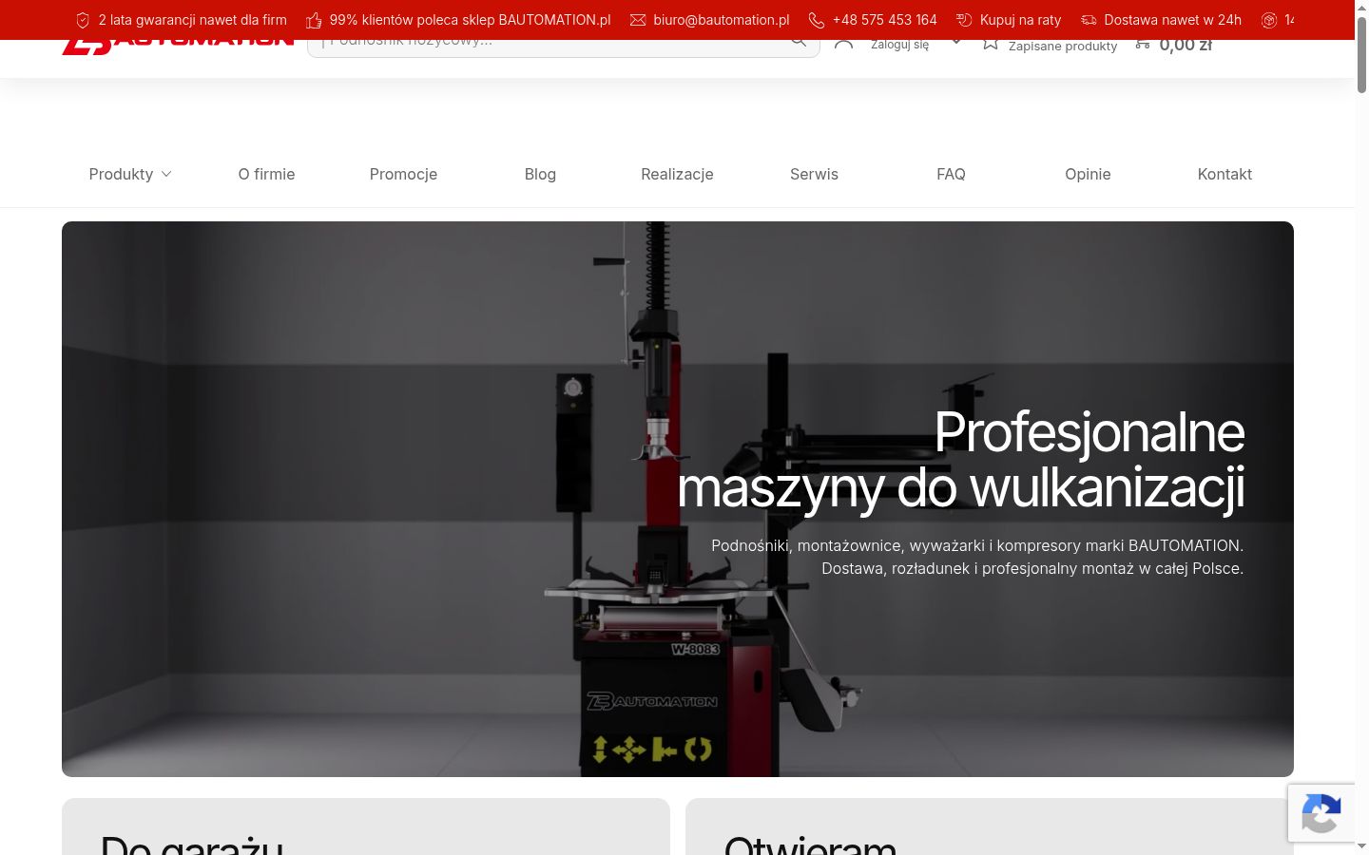Open the BAUTOMATION logo homepage link

click(x=178, y=46)
